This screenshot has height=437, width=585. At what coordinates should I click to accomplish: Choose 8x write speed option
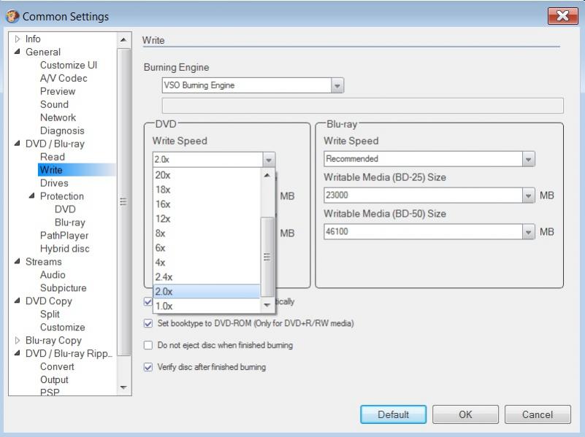pyautogui.click(x=161, y=233)
